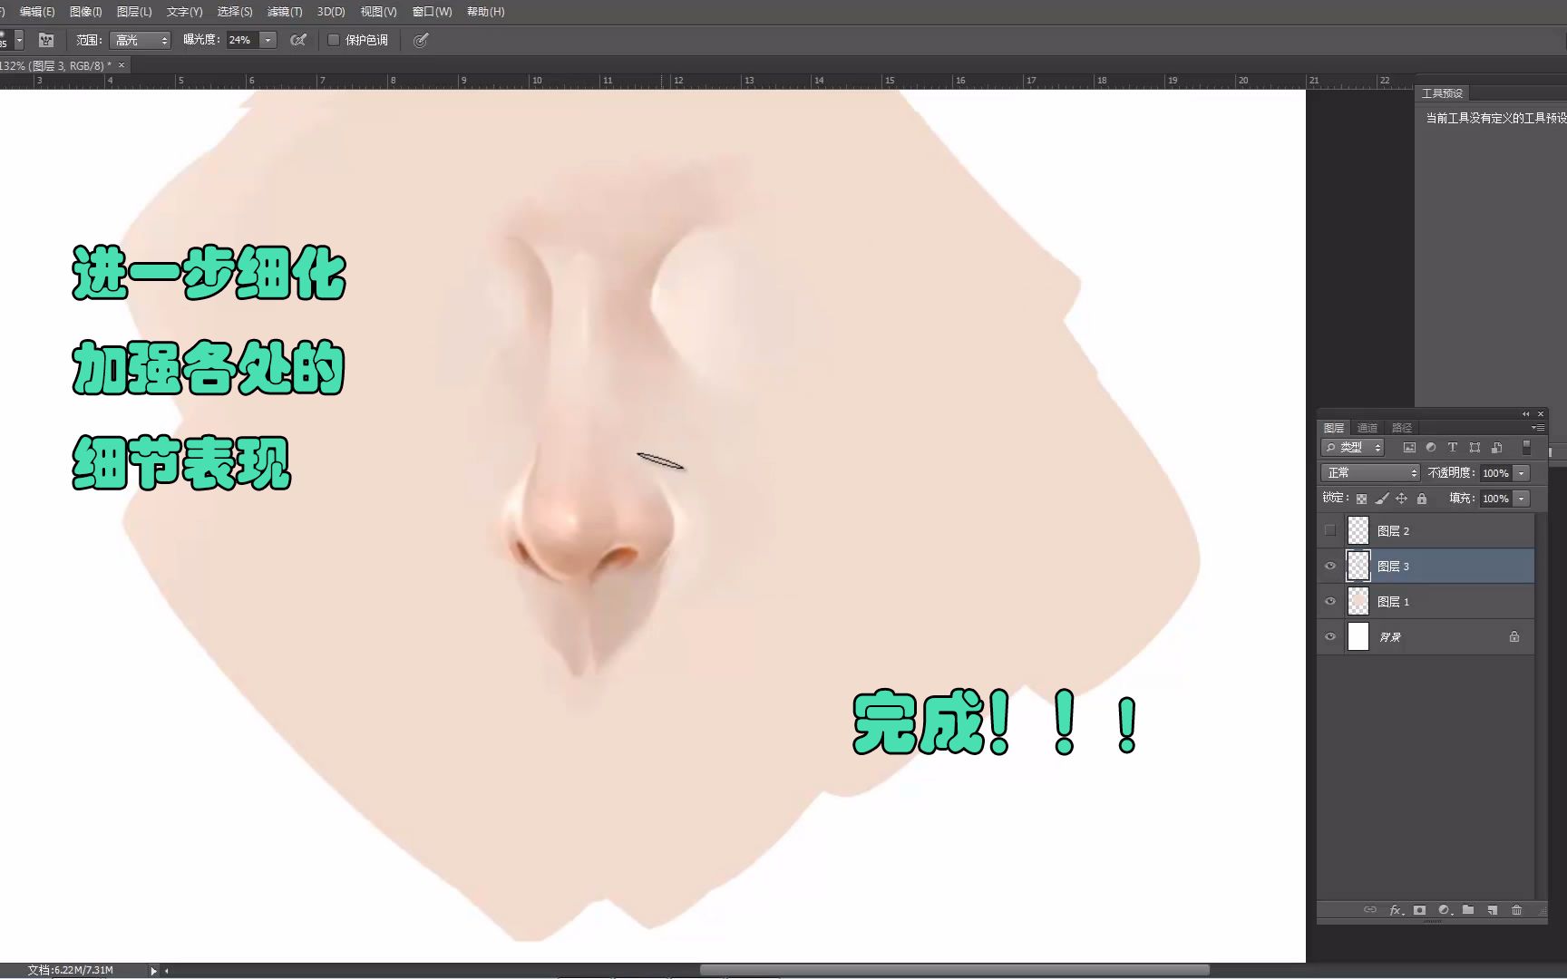Screen dimensions: 1567x979
Task: Click the status bar info arrow
Action: [153, 971]
